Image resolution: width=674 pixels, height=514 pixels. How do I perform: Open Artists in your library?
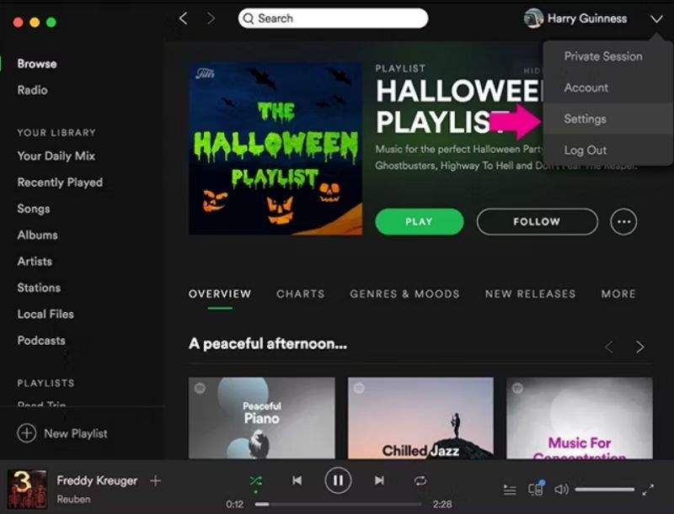click(35, 262)
